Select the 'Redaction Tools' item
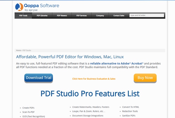The image size is (175, 118). [x=130, y=111]
